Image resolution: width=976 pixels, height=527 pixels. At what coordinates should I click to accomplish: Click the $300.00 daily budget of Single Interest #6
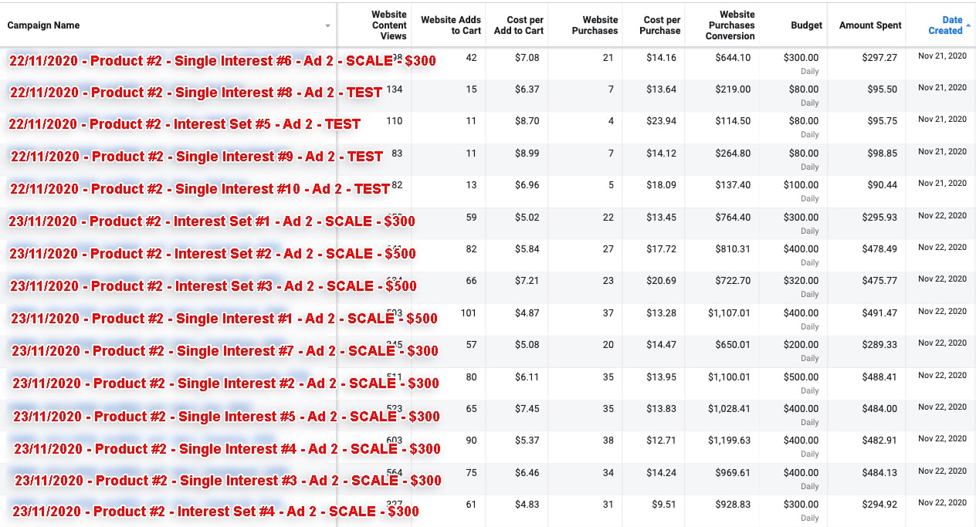pyautogui.click(x=801, y=58)
